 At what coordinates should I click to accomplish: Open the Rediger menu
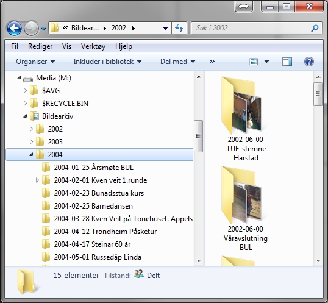point(40,46)
